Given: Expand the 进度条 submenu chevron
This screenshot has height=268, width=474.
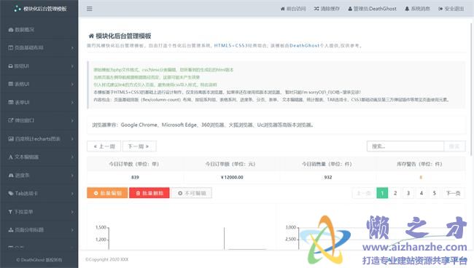Looking at the screenshot, I should pyautogui.click(x=72, y=176).
